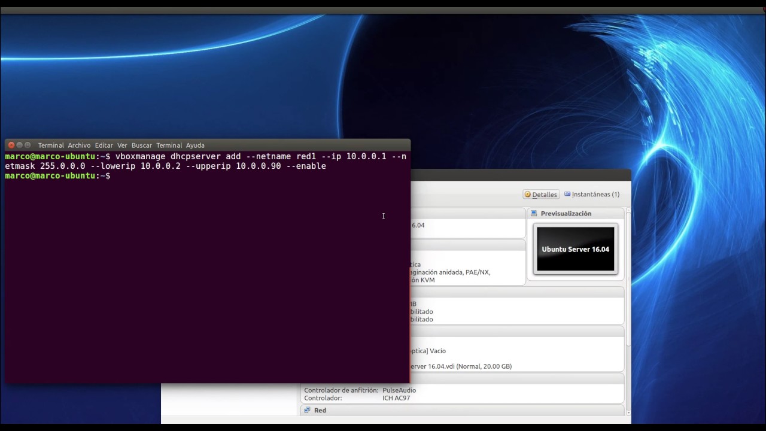Click the Previsualización section header
Screen dimensions: 766x431
pos(575,214)
